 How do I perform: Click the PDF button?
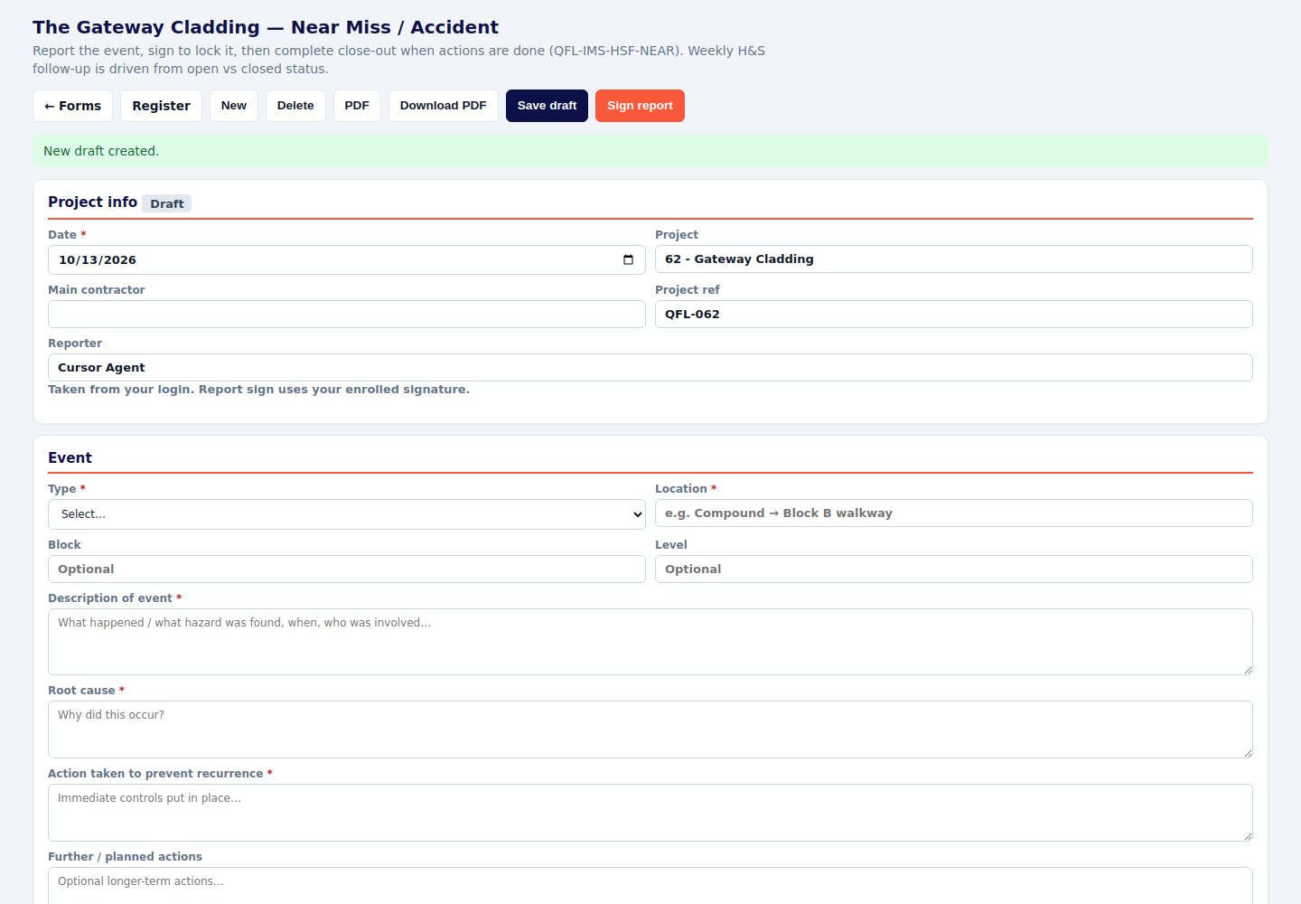[x=357, y=106]
